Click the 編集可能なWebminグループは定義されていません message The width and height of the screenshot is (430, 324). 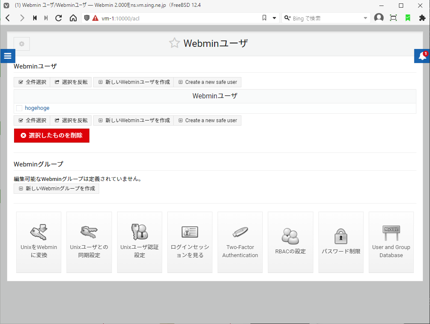pyautogui.click(x=78, y=179)
